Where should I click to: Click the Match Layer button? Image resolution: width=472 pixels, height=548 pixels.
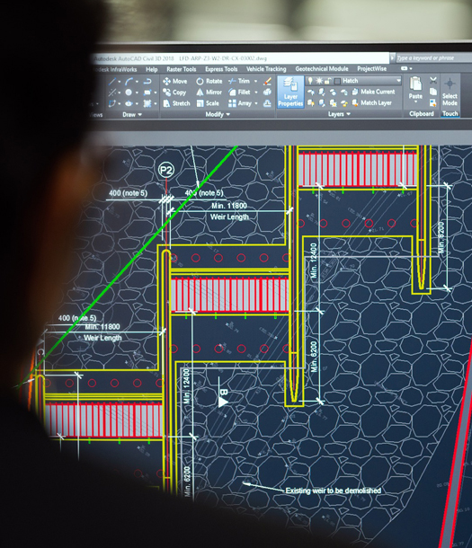(371, 102)
